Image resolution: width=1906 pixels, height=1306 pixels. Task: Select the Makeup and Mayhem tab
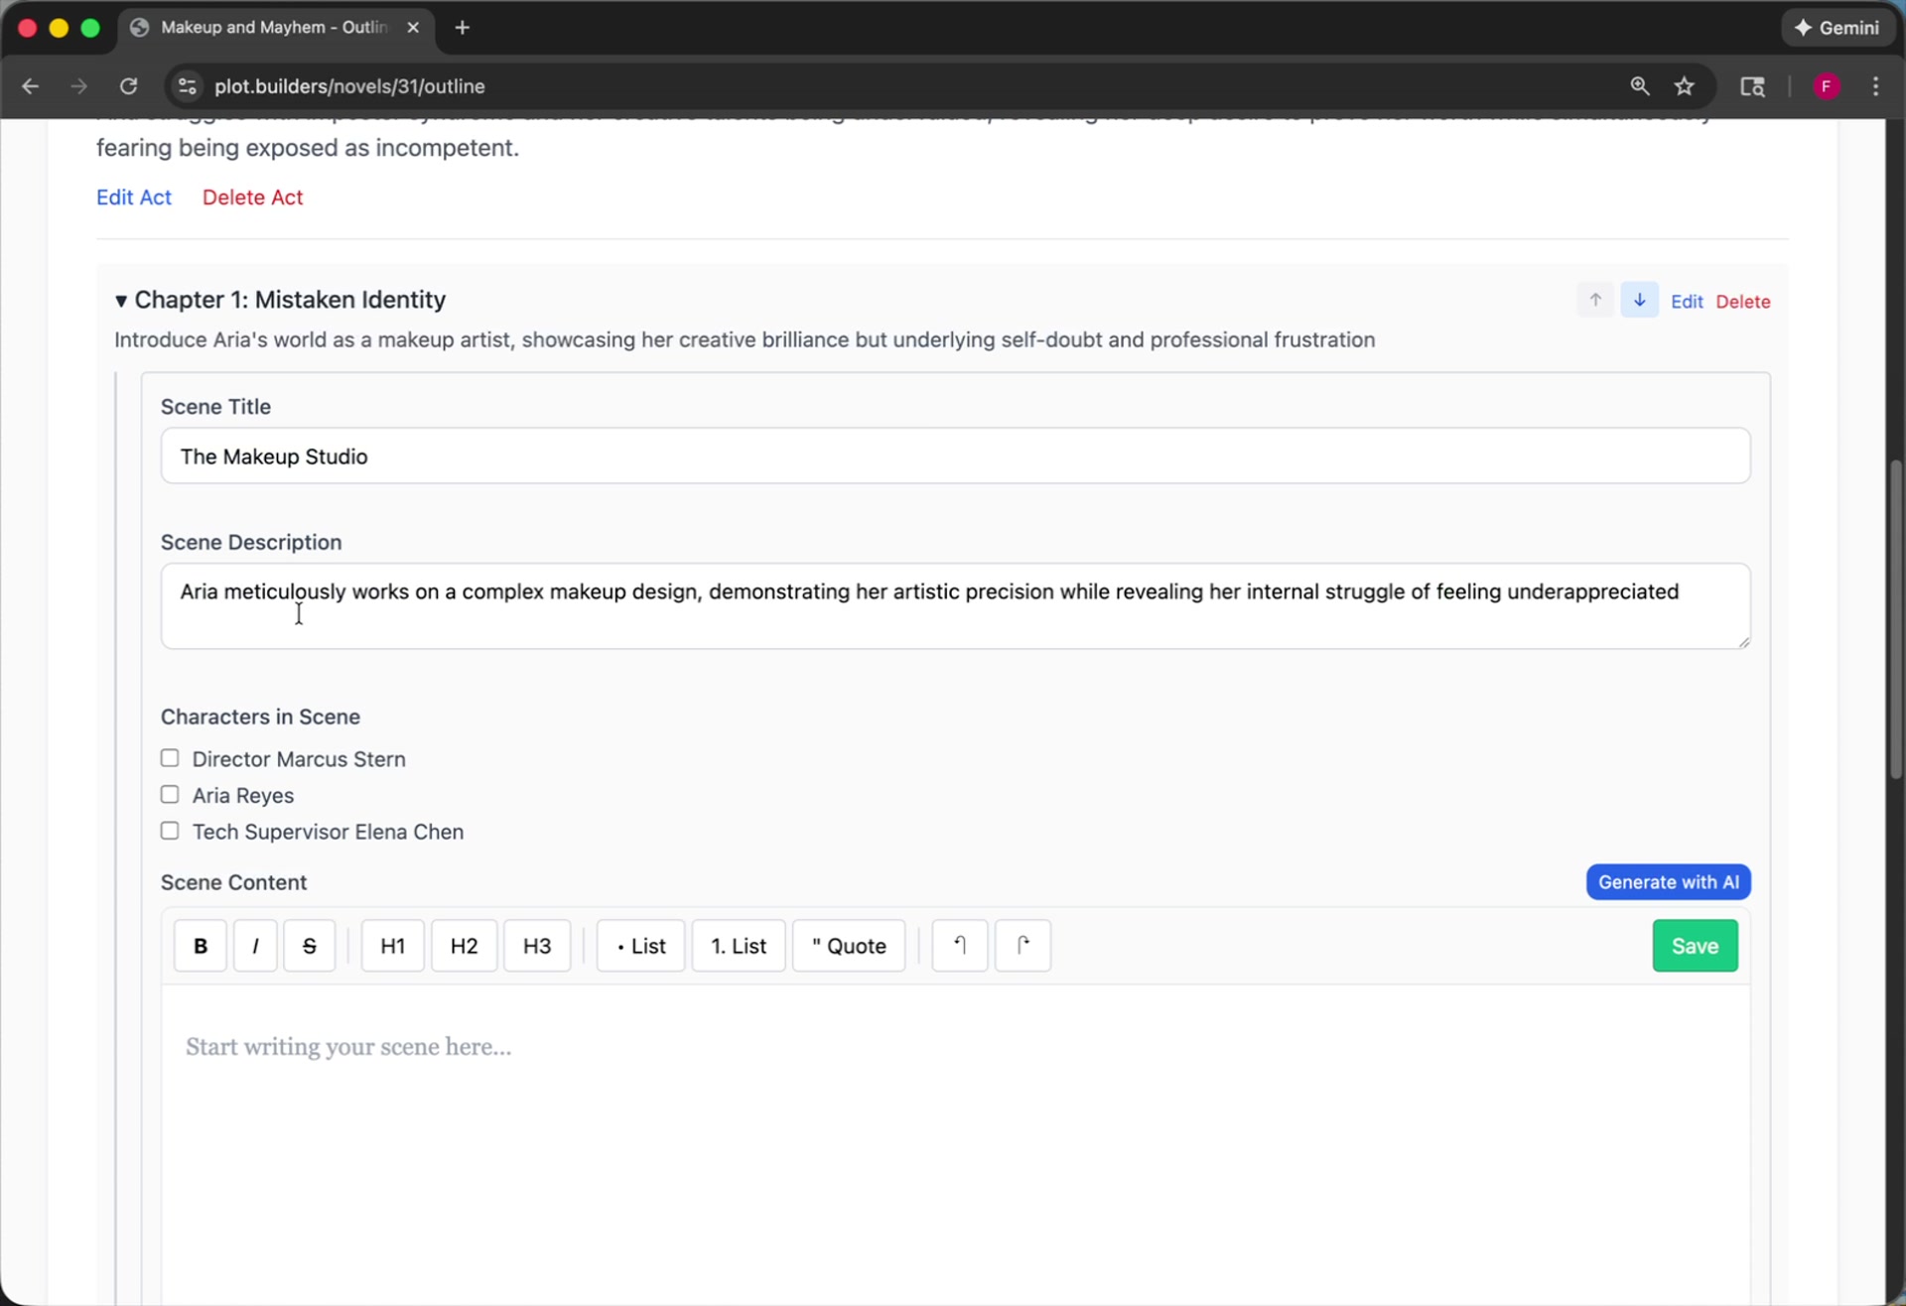273,28
